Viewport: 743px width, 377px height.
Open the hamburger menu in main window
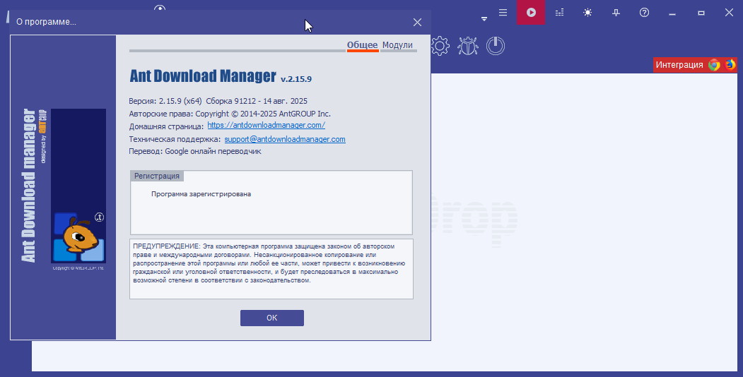pos(503,13)
